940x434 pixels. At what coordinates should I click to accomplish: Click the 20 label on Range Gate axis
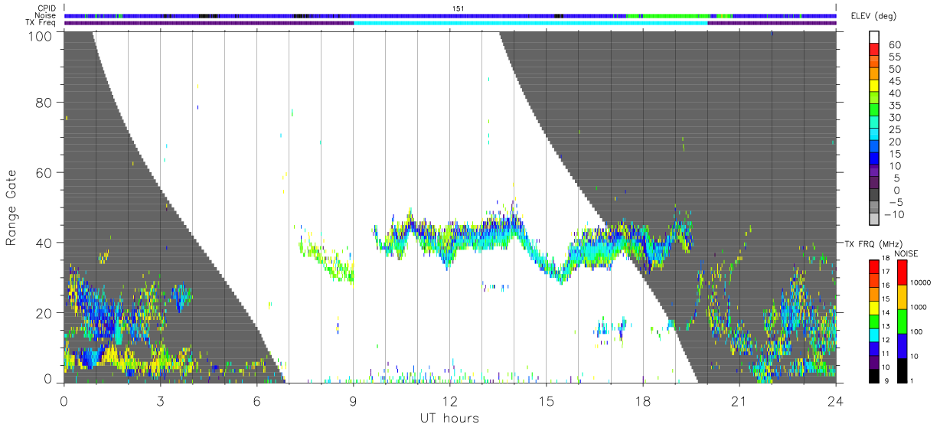coord(44,312)
